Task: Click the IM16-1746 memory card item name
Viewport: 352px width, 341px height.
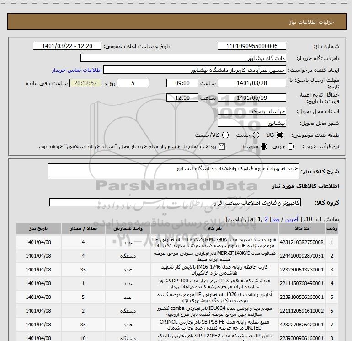Action: point(214,270)
